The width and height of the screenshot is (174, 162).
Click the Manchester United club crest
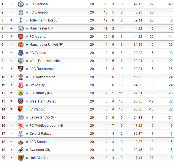tap(21, 45)
